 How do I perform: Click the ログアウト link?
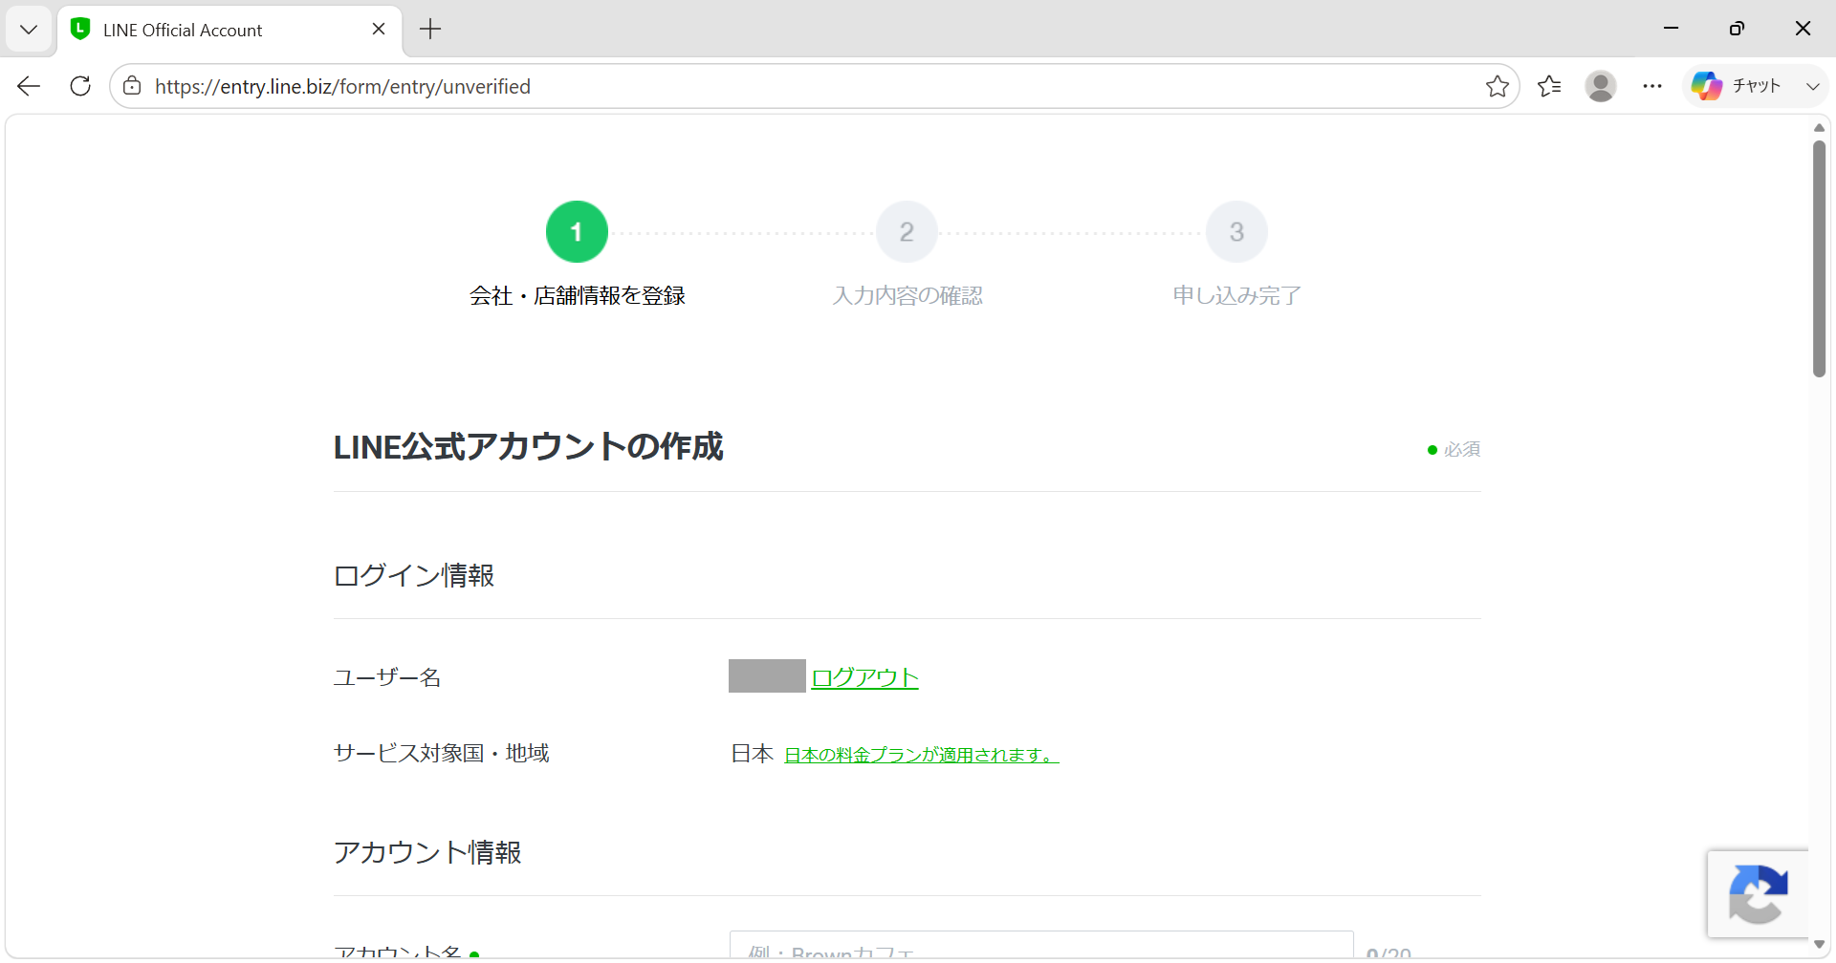[x=864, y=677]
